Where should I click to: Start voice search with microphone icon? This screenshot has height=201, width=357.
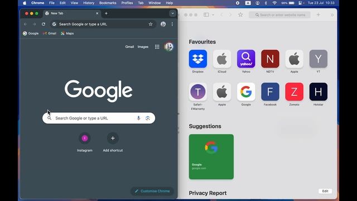(138, 118)
